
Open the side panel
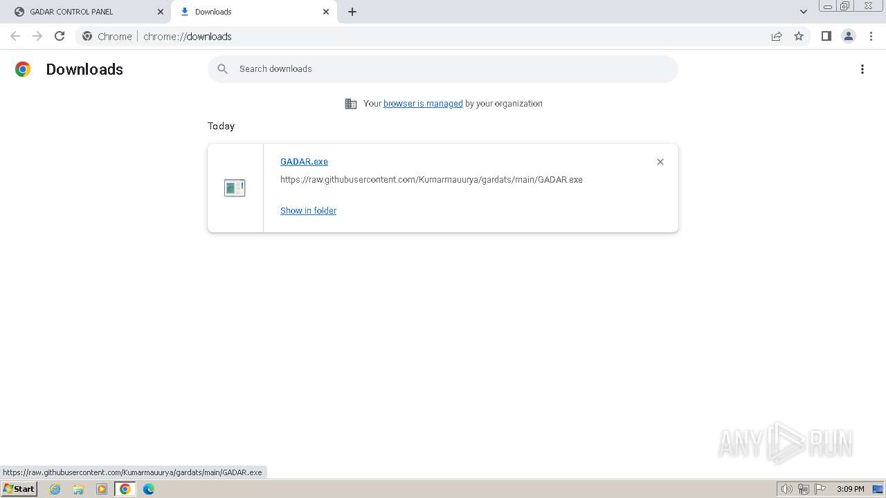826,36
